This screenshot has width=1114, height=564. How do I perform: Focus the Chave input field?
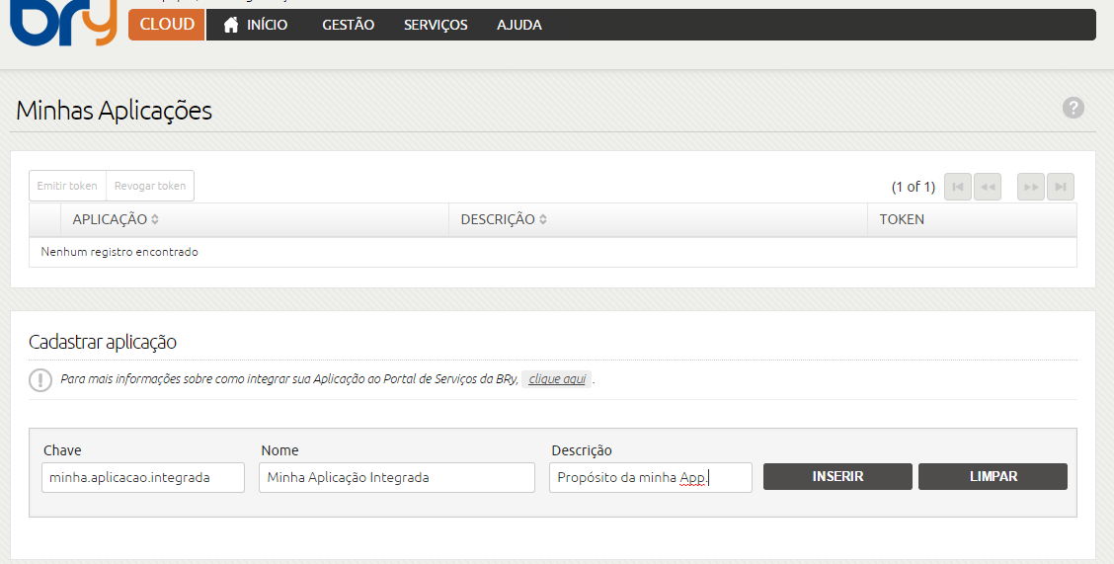point(143,477)
